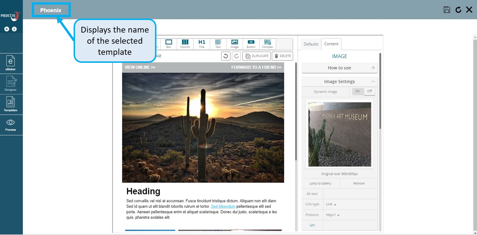Image resolution: width=477 pixels, height=235 pixels.
Task: Open Preview with the eye icon
Action: [x=11, y=125]
